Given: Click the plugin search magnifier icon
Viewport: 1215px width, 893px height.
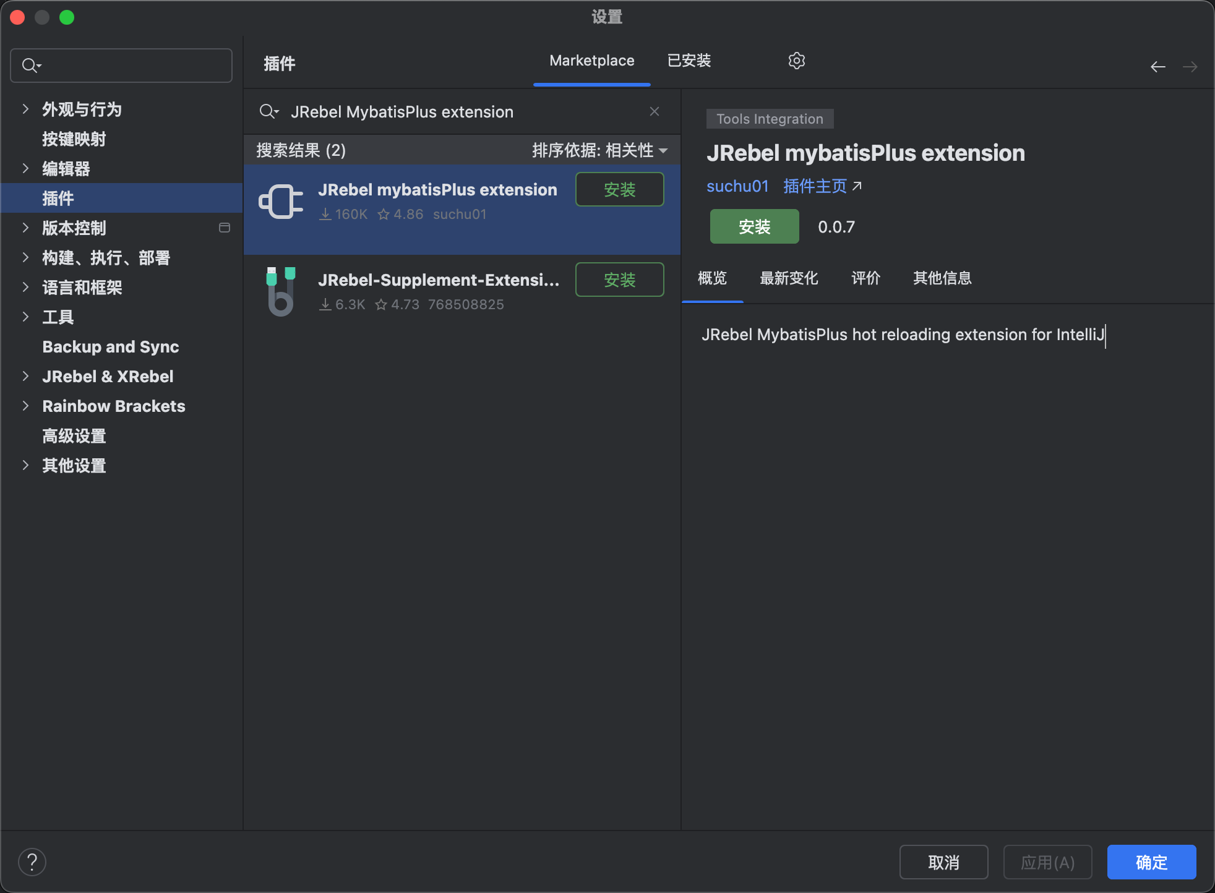Looking at the screenshot, I should (x=268, y=111).
